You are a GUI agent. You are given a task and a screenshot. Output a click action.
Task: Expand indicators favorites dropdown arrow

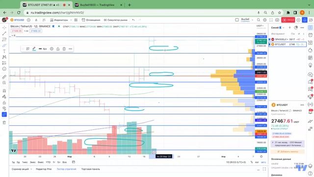pyautogui.click(x=71, y=20)
